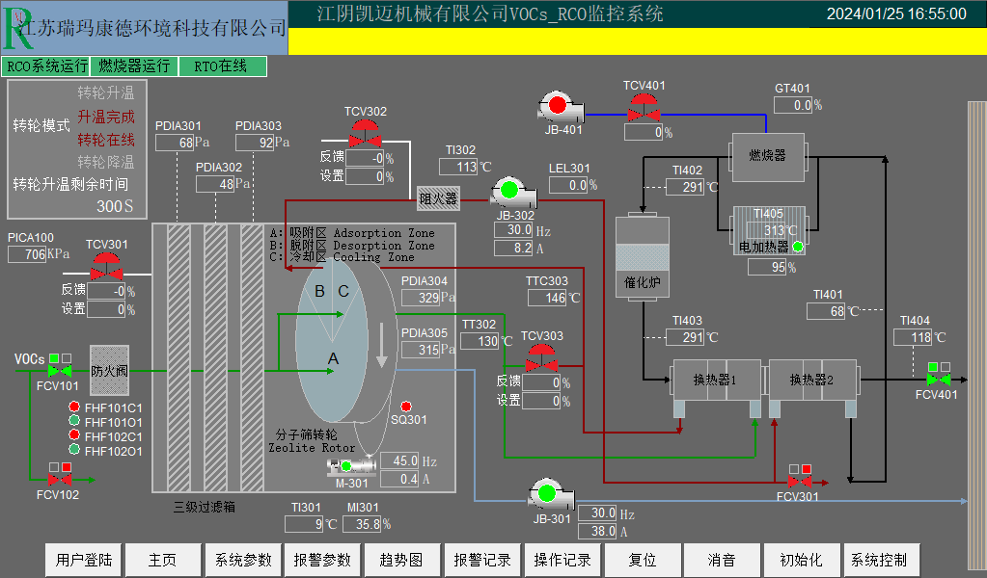Click the PDIA301 68 Pa reading

click(175, 143)
